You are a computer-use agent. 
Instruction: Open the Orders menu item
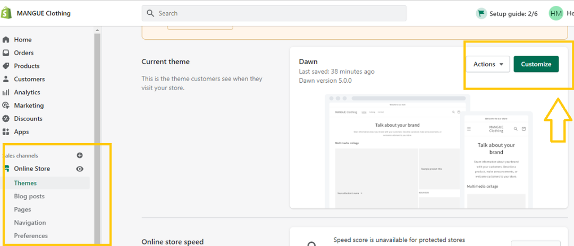tap(24, 53)
